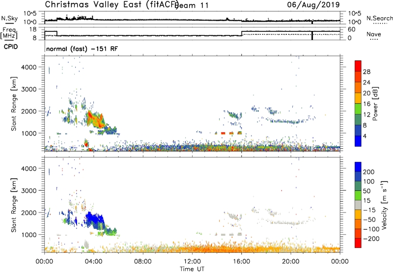Click the '60' Nave axis label
The height and width of the screenshot is (272, 393).
click(x=352, y=29)
